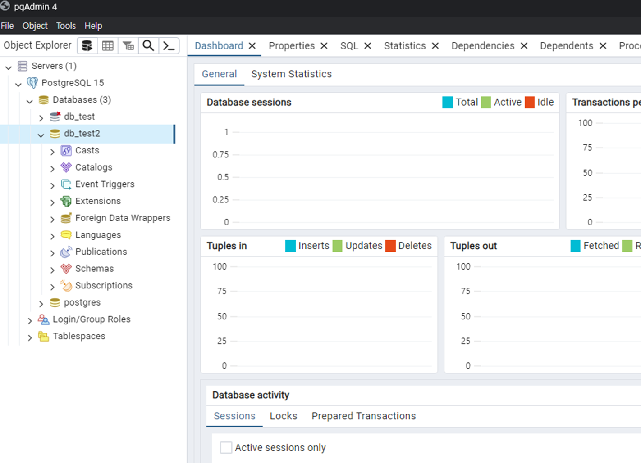Viewport: 641px width, 463px height.
Task: Enable the Active sessions only checkbox
Action: 226,447
